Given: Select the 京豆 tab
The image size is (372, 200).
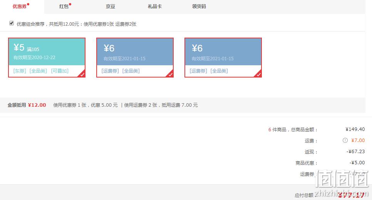Looking at the screenshot, I should click(110, 7).
